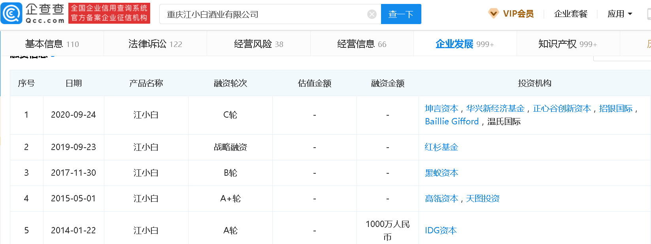The height and width of the screenshot is (244, 651).
Task: Open investor link 黑蚁资本
Action: point(442,173)
